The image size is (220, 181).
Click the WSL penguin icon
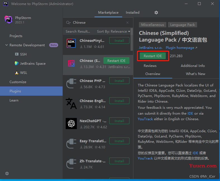(x=17, y=73)
